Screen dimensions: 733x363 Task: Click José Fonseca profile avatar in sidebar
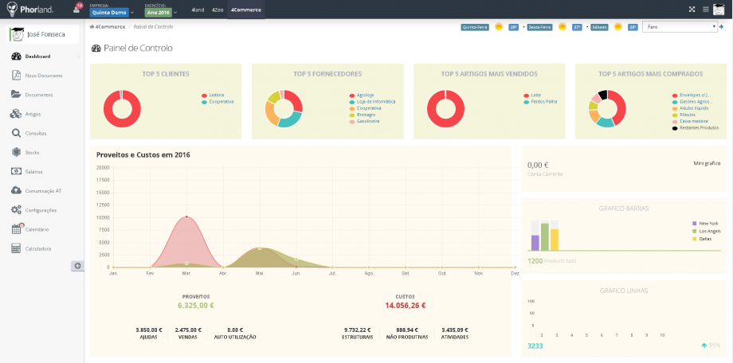18,34
